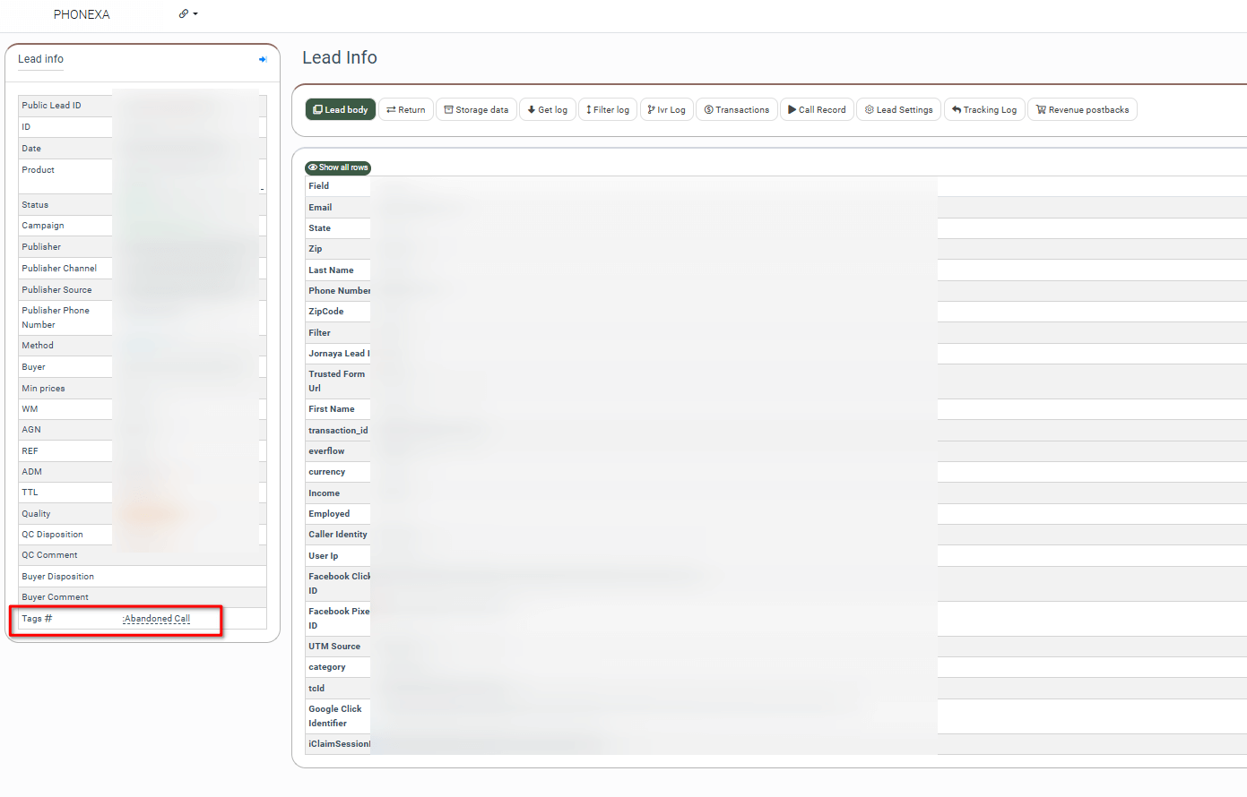This screenshot has width=1247, height=797.
Task: Click the Abandoned Call tag
Action: (157, 619)
